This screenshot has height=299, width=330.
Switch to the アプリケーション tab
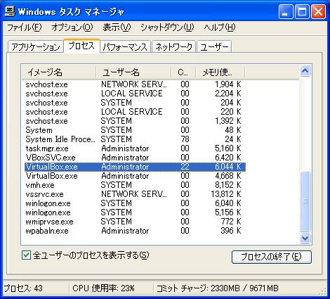click(36, 47)
